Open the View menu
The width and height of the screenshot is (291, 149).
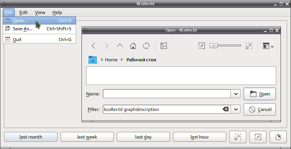click(40, 12)
